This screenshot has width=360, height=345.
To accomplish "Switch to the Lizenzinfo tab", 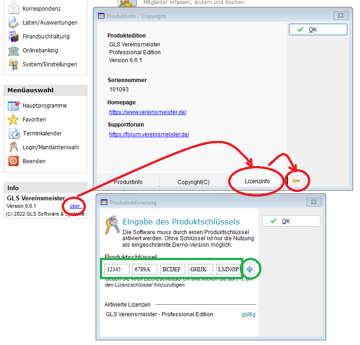I will [x=257, y=181].
